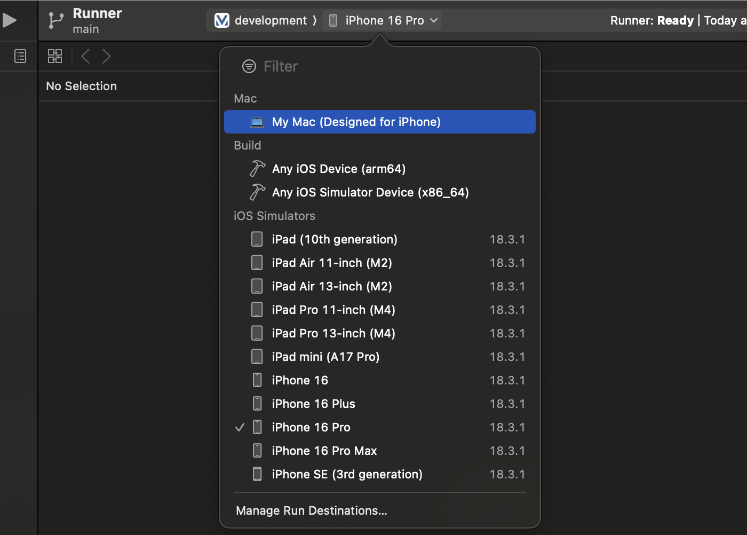
Task: Click the phone icon next to iPhone SE
Action: click(257, 474)
